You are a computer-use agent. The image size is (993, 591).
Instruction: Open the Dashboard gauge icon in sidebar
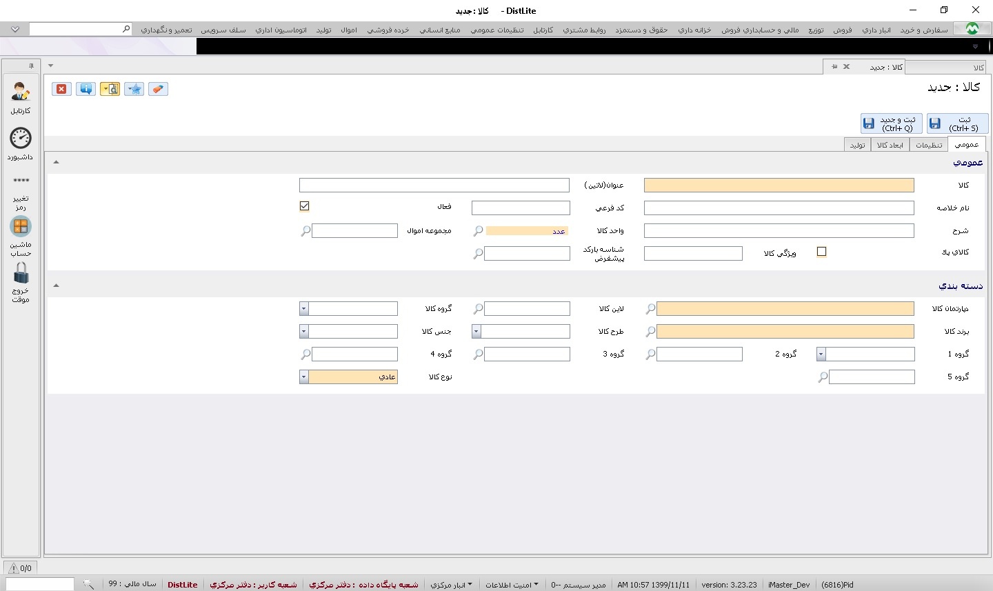point(21,139)
